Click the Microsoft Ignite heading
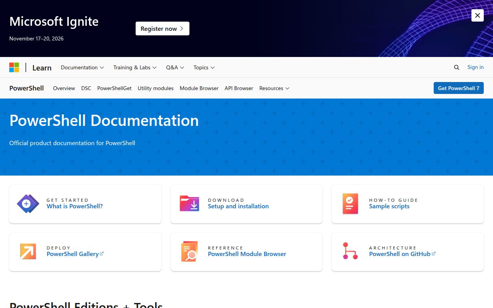 [x=54, y=22]
